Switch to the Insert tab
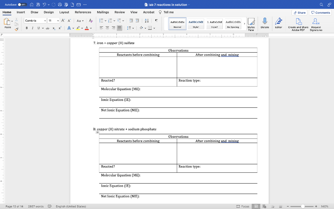This screenshot has width=334, height=209. pyautogui.click(x=21, y=12)
